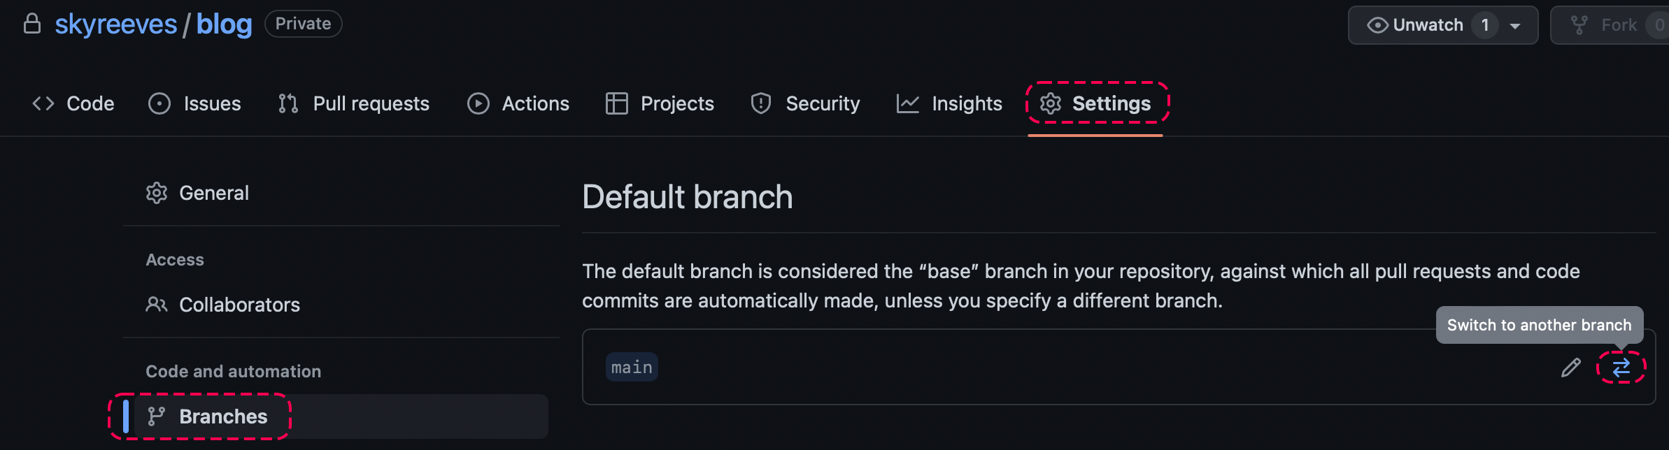Click the lock icon beside skyreeves

coord(32,24)
